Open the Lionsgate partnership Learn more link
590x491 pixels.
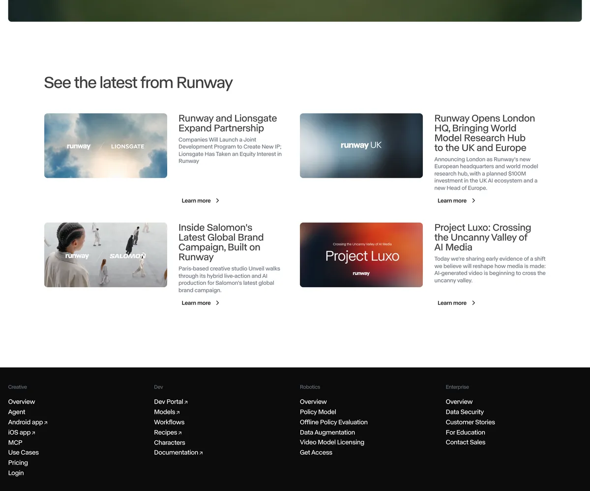coord(201,201)
